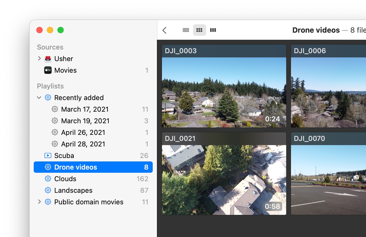Click the Drone videos window title
This screenshot has width=366, height=237.
pyautogui.click(x=316, y=30)
